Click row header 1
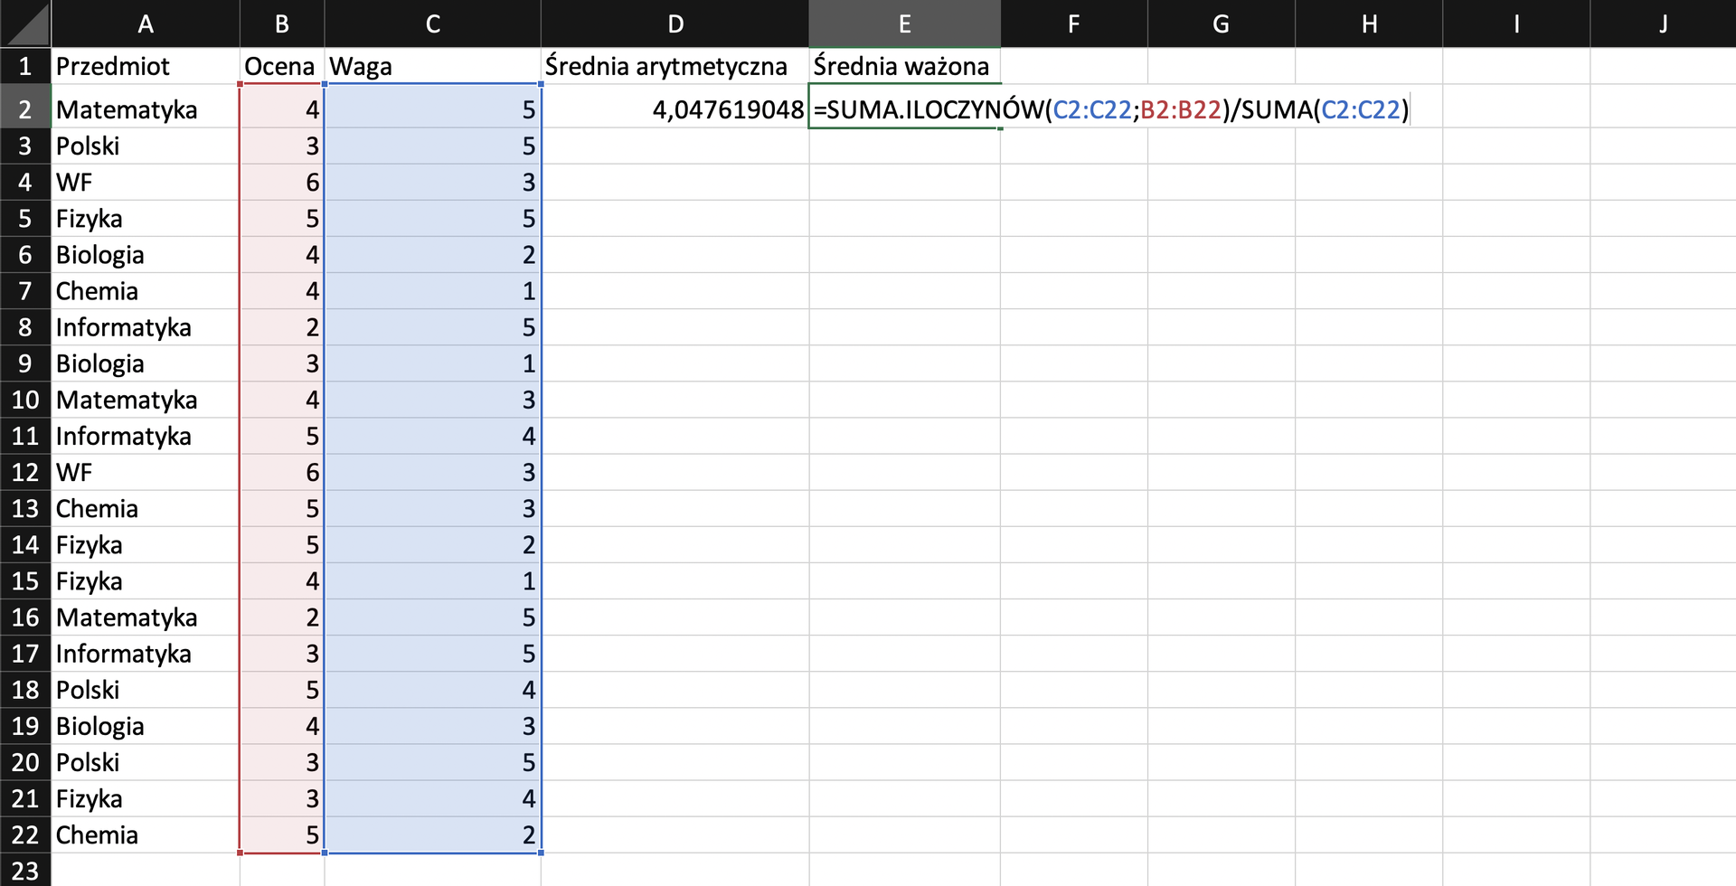Screen dimensions: 1736x886 (x=25, y=66)
